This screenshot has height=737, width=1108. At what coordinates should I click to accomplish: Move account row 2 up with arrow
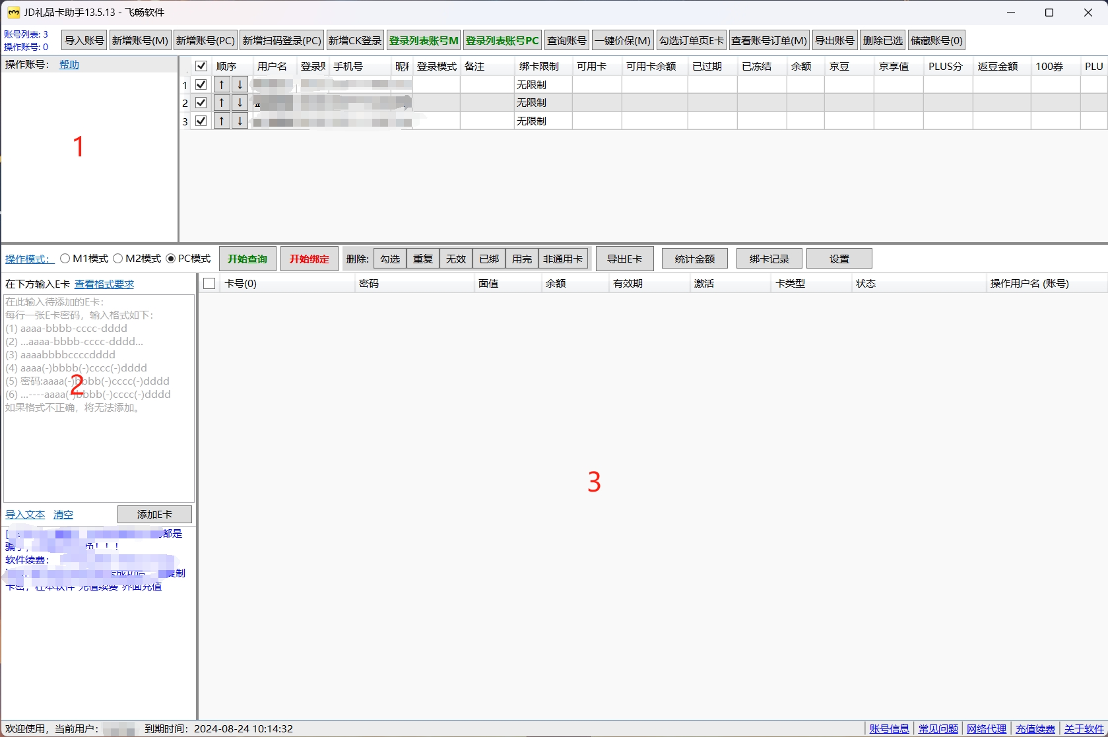tap(222, 103)
